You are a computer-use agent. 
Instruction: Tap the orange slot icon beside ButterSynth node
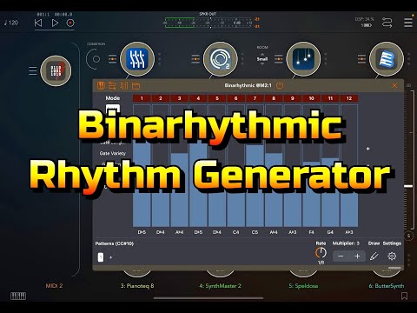click(361, 59)
